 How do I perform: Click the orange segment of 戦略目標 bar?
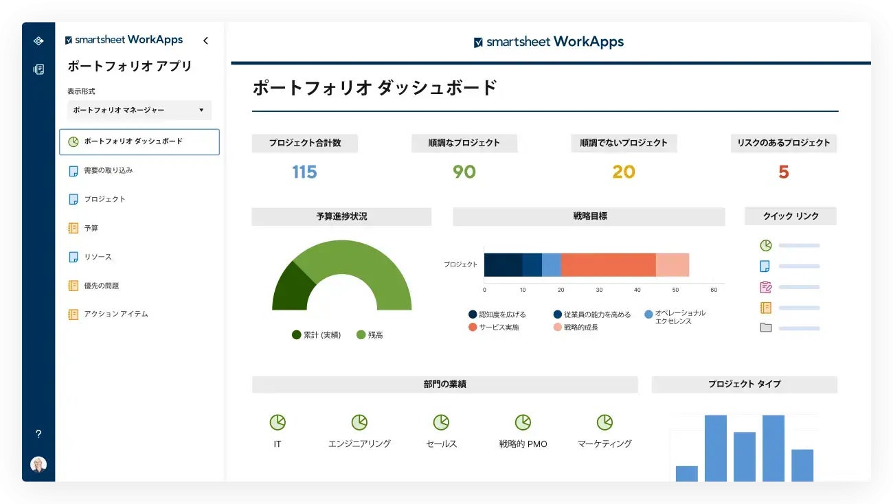pyautogui.click(x=608, y=264)
